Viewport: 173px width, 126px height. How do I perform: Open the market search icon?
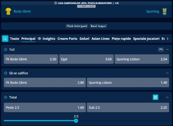click(x=5, y=39)
